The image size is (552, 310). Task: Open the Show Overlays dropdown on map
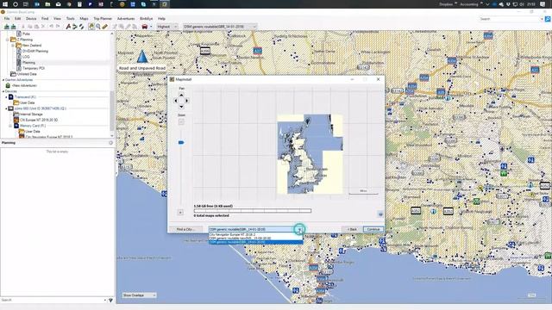pos(140,295)
